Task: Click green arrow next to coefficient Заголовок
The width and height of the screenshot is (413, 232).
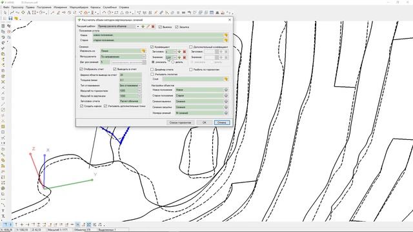Action: 179,52
